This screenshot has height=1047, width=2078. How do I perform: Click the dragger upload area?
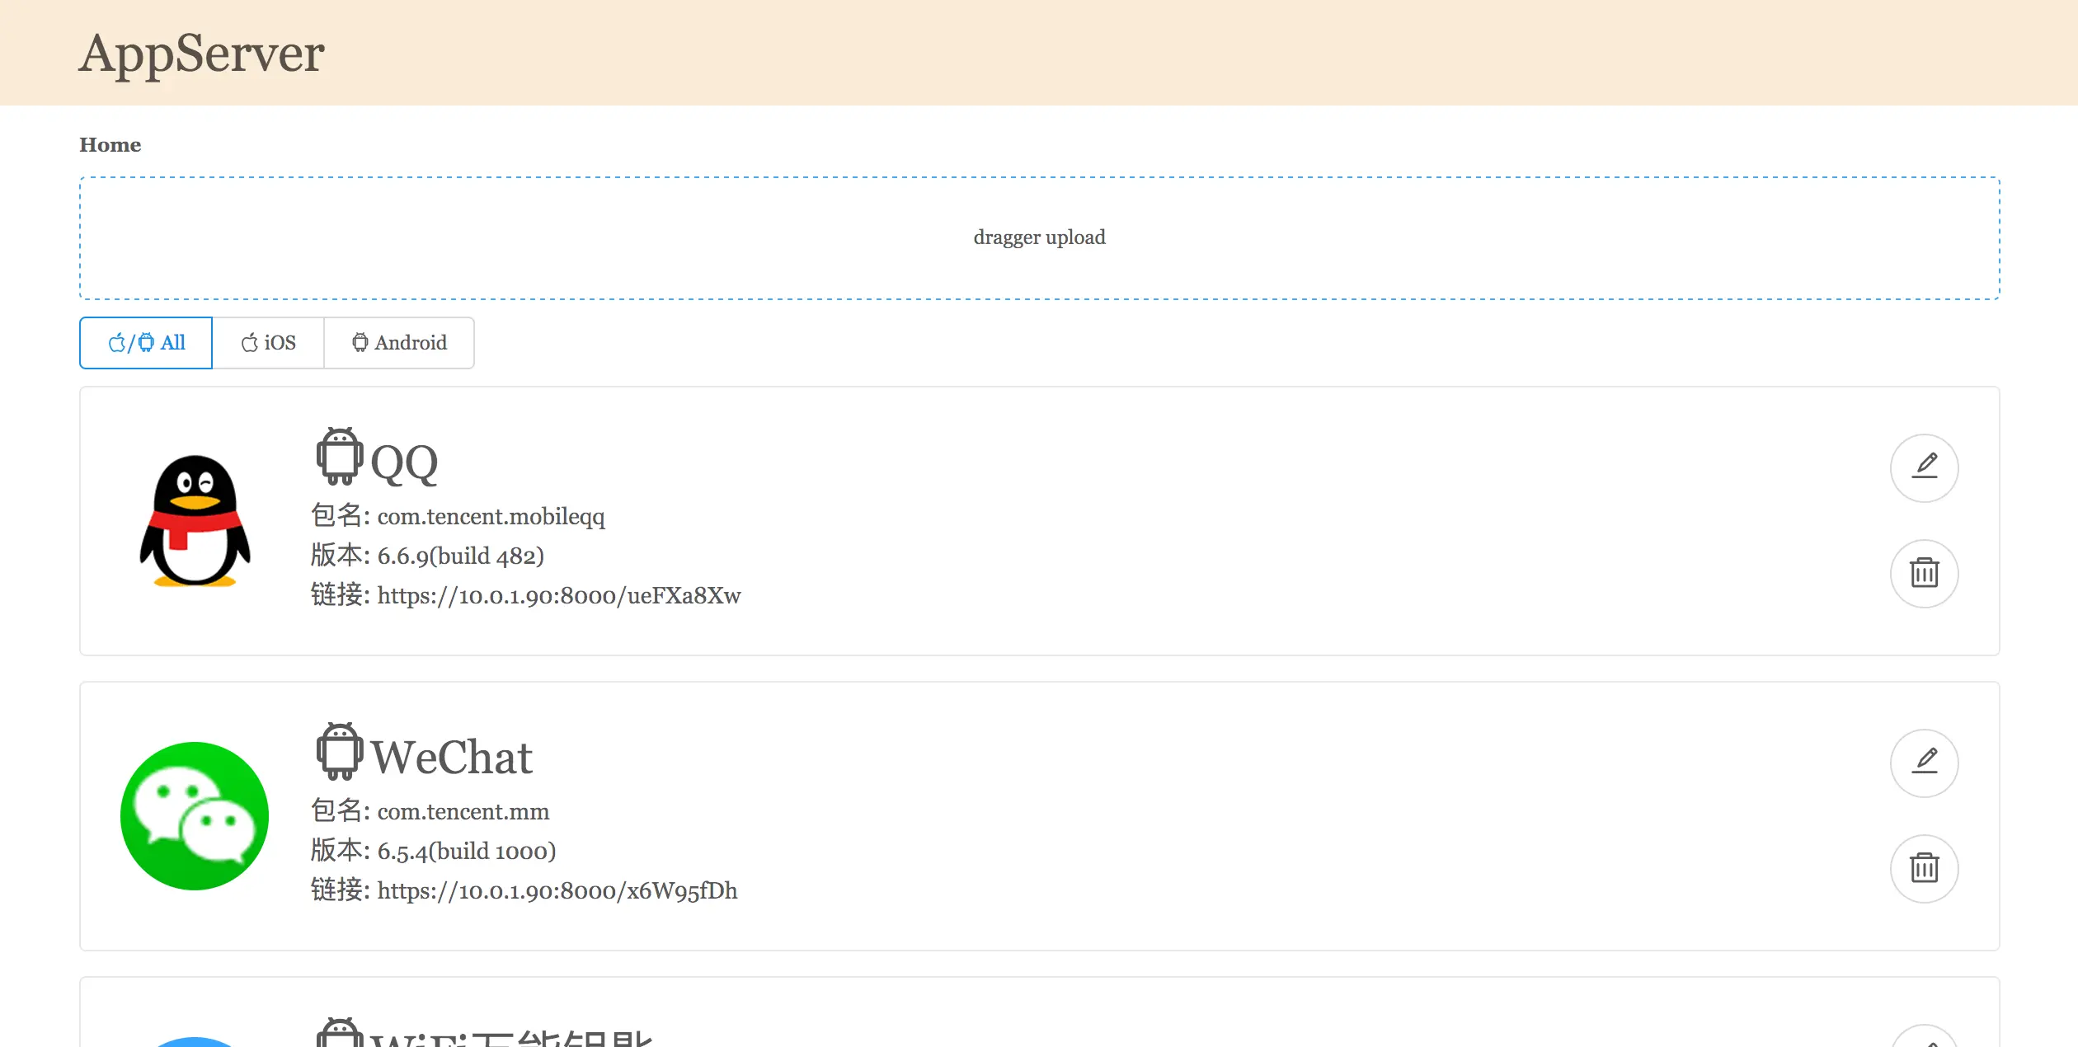1039,237
